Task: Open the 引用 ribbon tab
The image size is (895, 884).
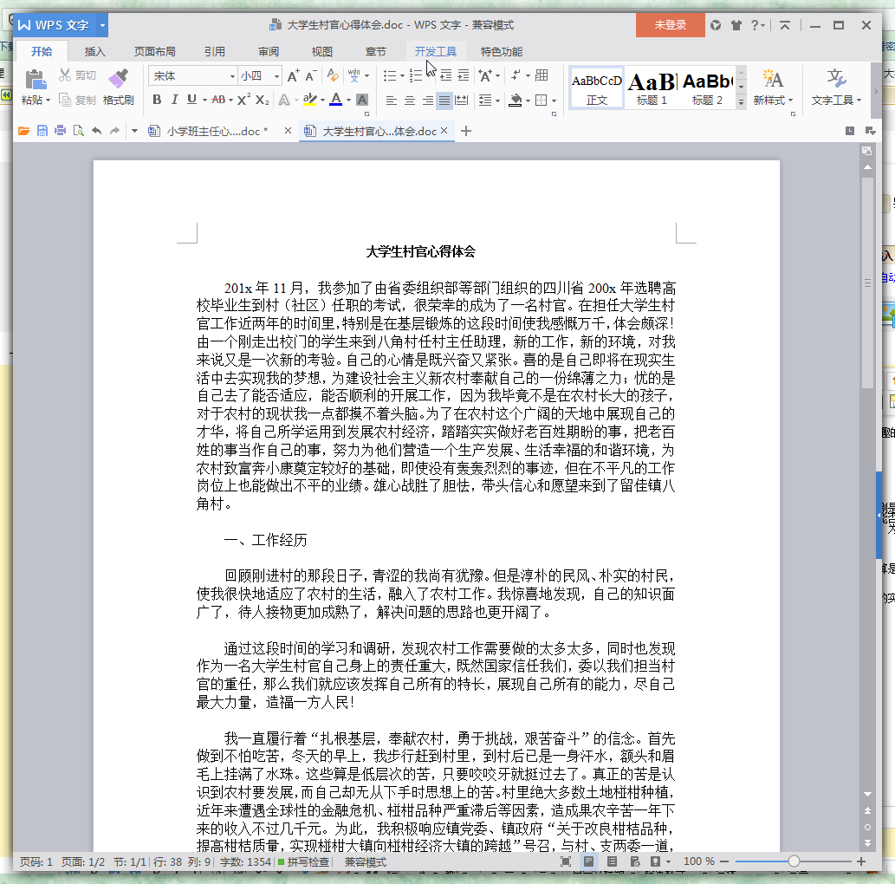Action: (215, 51)
